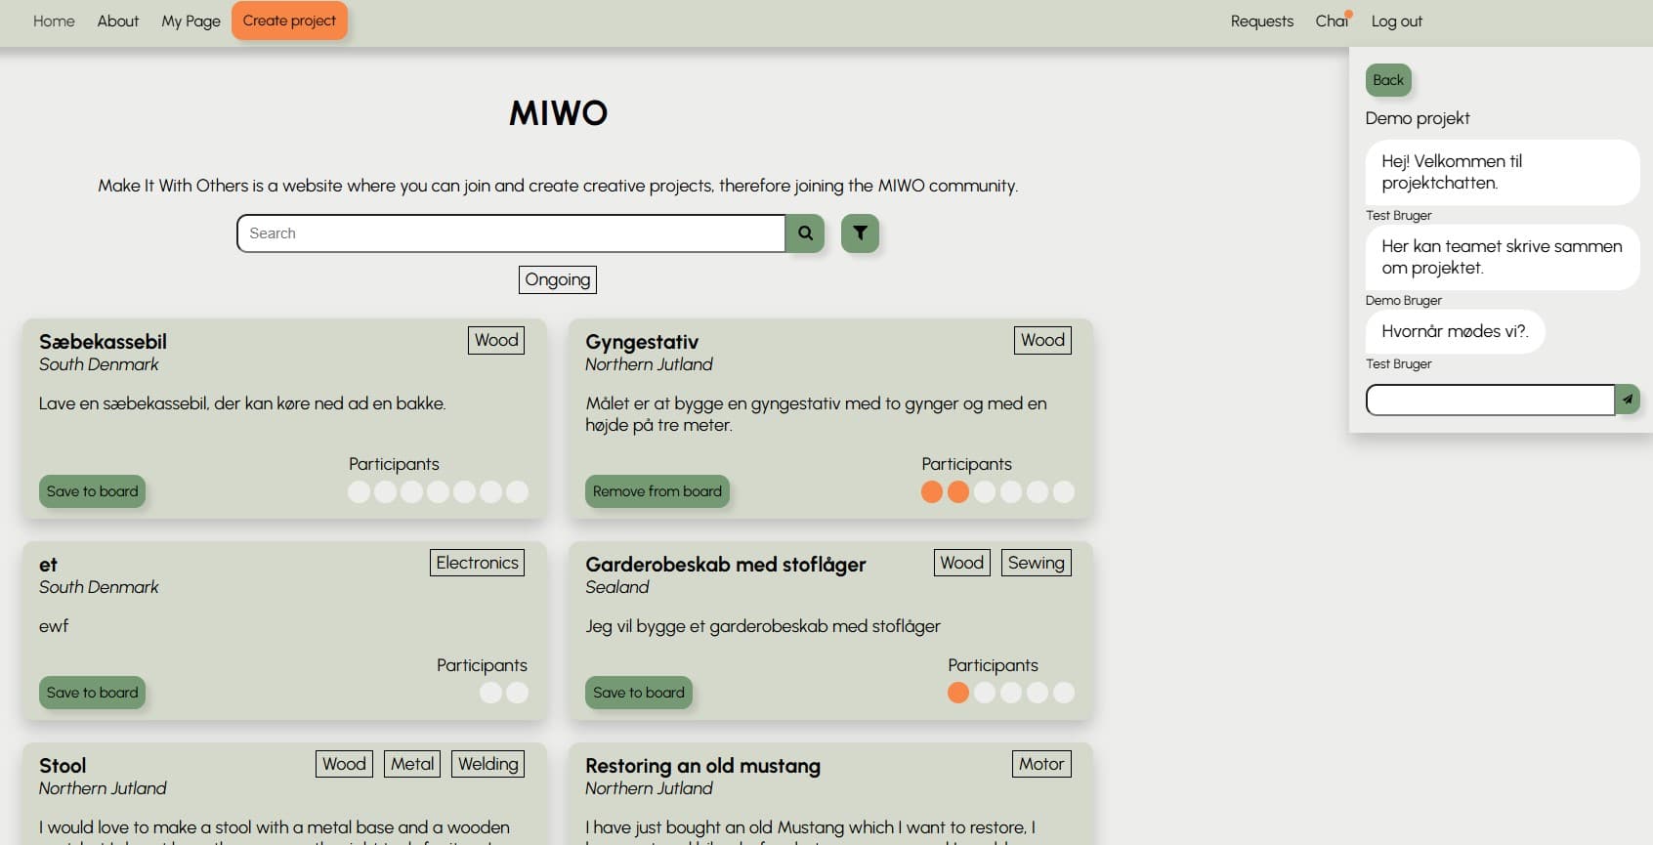Open the About page
Image resolution: width=1653 pixels, height=845 pixels.
(118, 21)
